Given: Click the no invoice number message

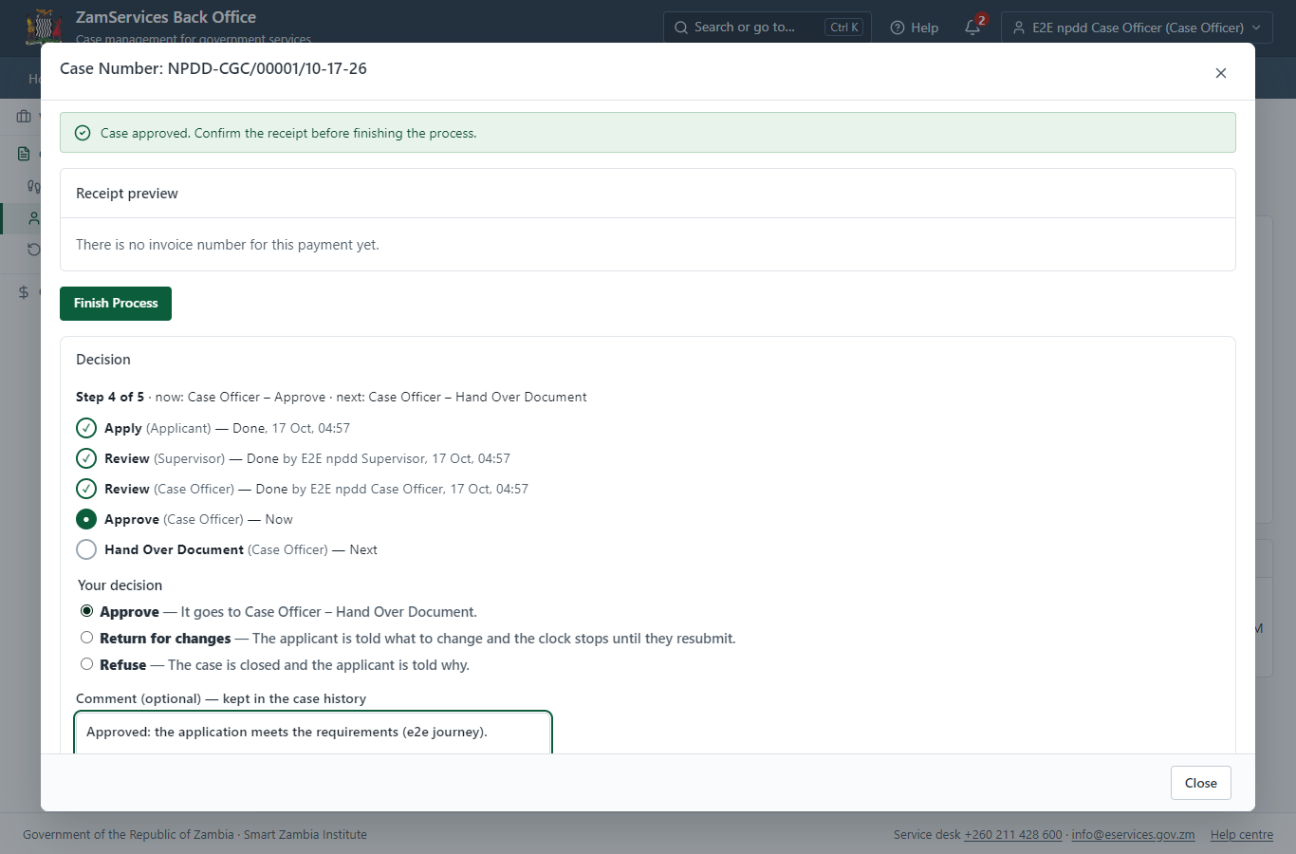Looking at the screenshot, I should (x=228, y=245).
